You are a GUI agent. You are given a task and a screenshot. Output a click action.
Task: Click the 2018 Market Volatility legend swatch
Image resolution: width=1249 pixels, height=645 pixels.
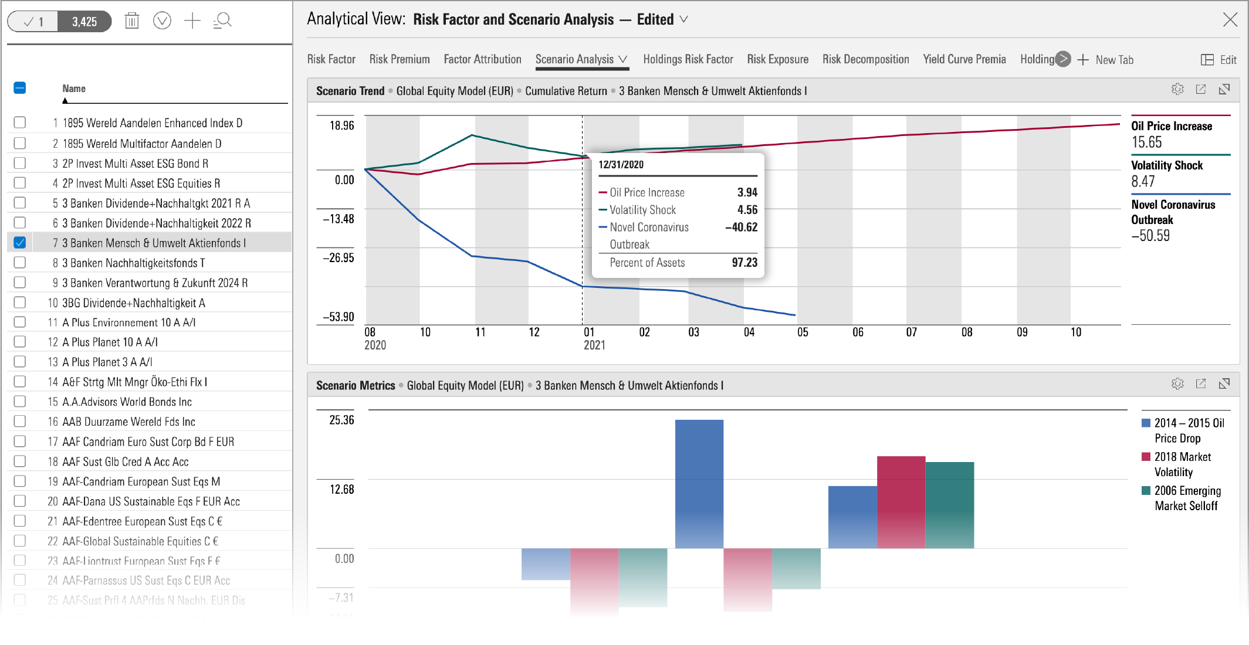1146,457
